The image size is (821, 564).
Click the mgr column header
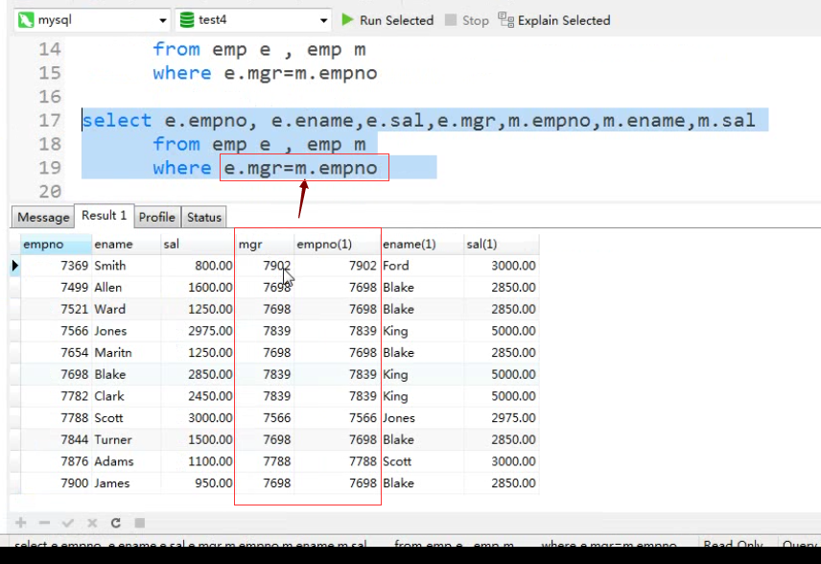click(x=265, y=244)
